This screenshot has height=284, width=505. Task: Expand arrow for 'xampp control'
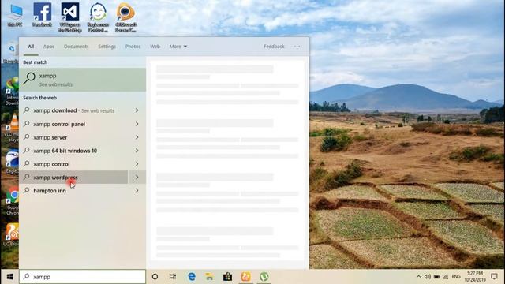(x=137, y=164)
